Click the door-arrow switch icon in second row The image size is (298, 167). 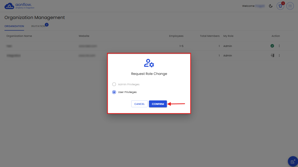click(272, 56)
